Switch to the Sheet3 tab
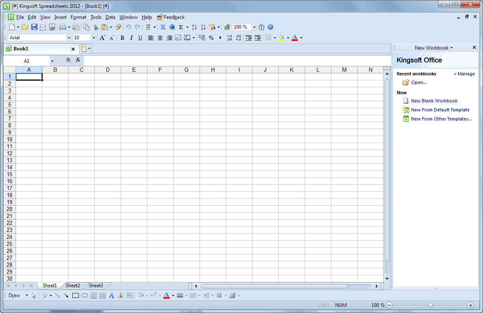 pos(96,286)
